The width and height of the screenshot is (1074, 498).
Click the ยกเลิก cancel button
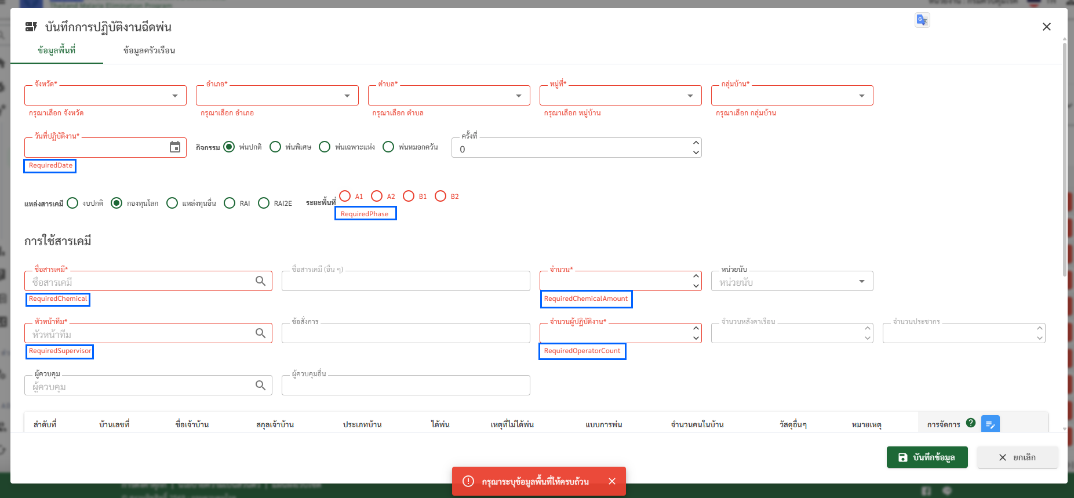(1017, 457)
